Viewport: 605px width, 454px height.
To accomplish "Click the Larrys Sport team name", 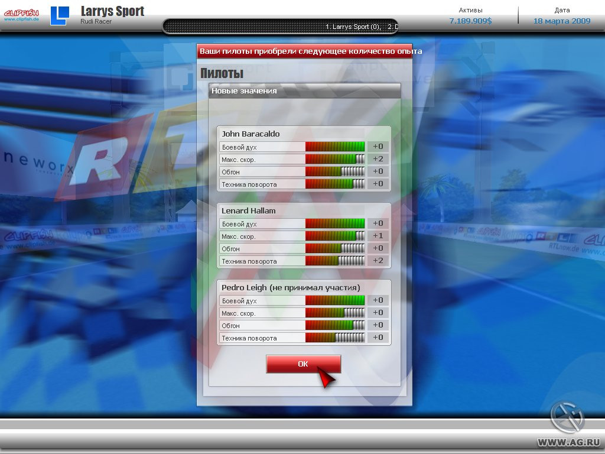I will point(112,11).
